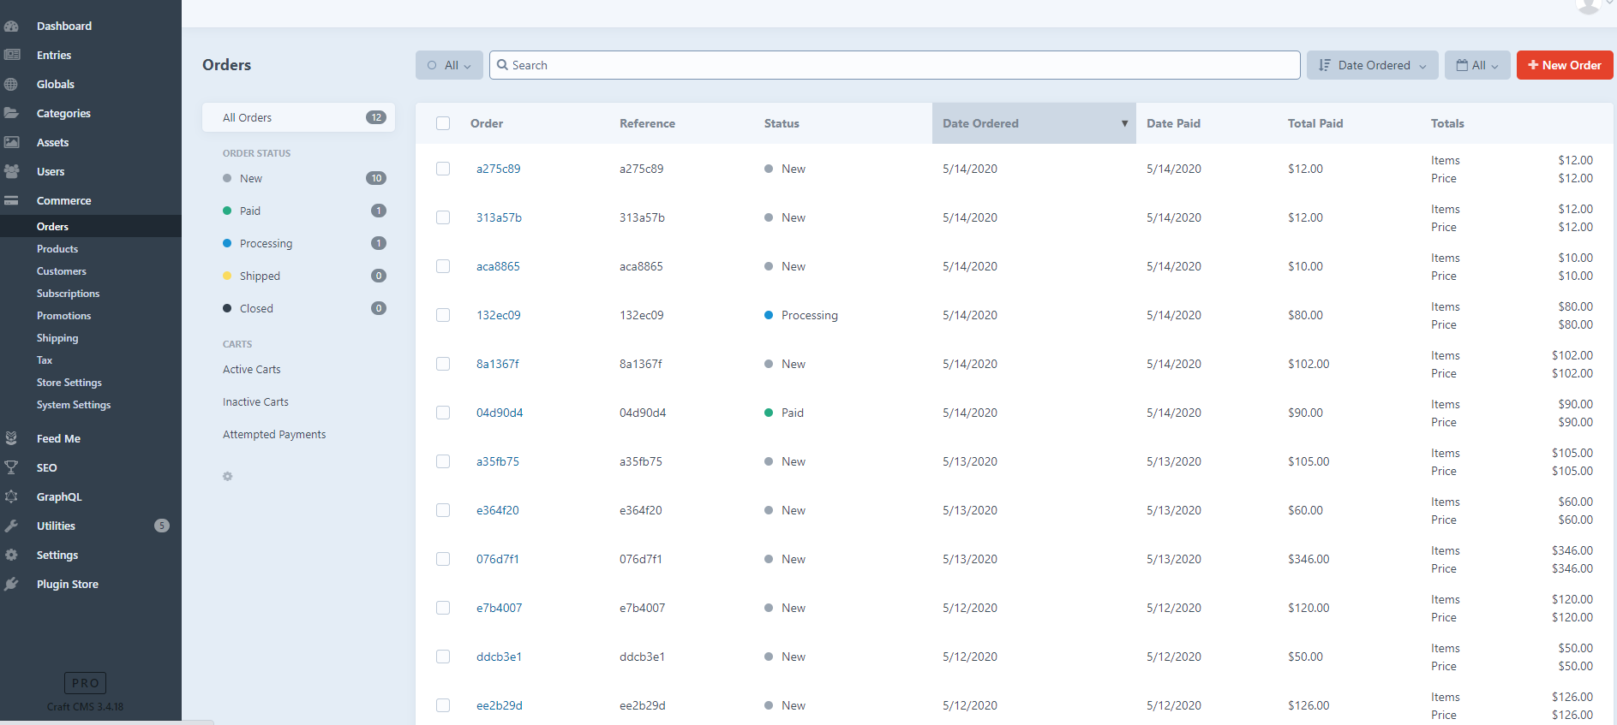Filter orders by Closed status
Screen dimensions: 1617x725
click(x=298, y=308)
